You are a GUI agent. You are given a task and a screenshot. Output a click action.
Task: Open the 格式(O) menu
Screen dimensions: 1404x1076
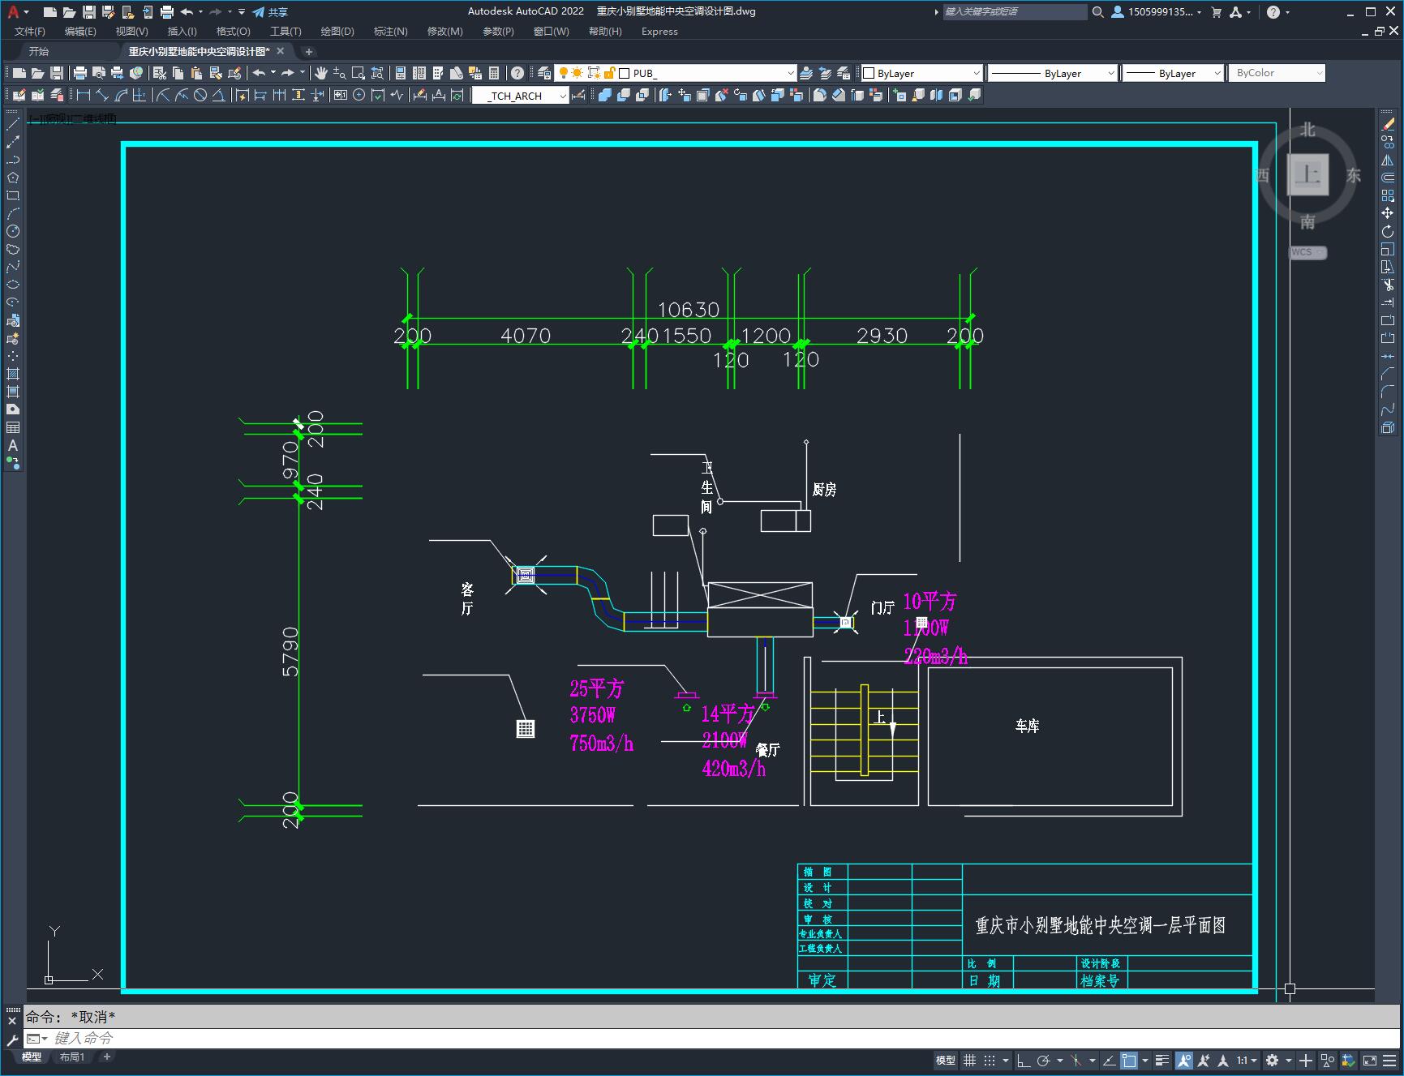[x=233, y=32]
